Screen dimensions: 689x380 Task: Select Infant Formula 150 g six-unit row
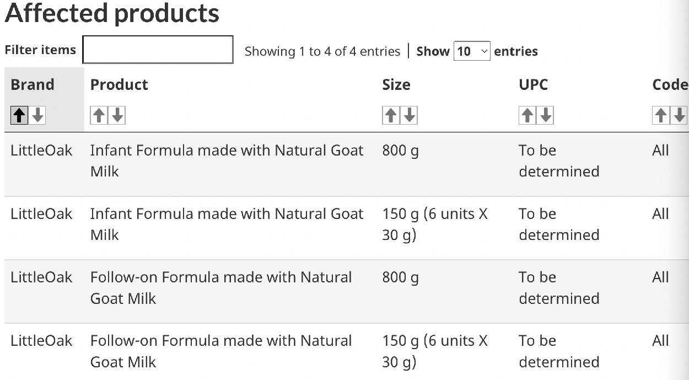tap(347, 228)
